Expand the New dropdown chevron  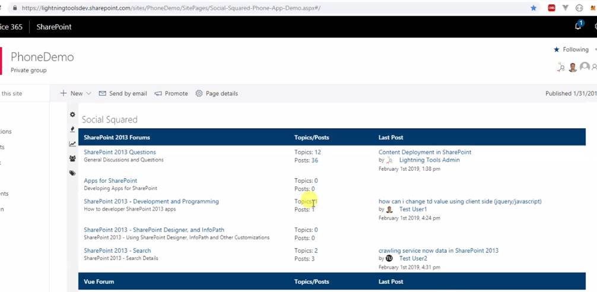click(x=88, y=93)
